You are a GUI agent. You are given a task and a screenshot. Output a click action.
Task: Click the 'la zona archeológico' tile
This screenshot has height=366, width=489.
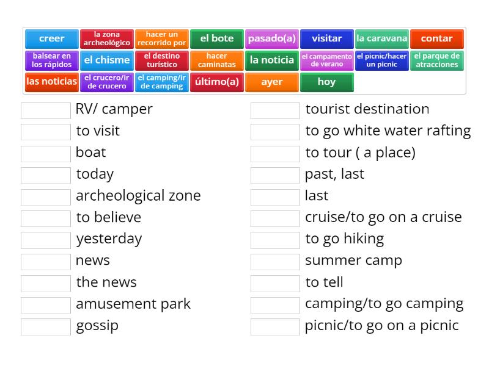click(107, 39)
